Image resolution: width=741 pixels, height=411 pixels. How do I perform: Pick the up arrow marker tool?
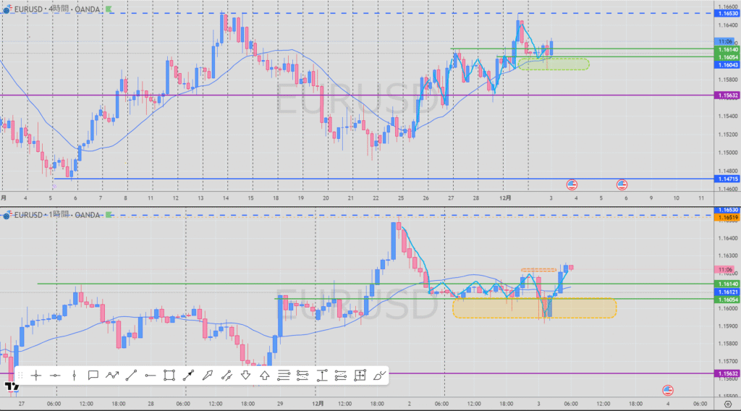click(264, 375)
